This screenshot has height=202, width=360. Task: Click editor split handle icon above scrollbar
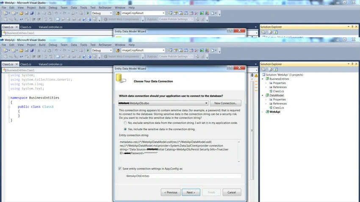252,75
